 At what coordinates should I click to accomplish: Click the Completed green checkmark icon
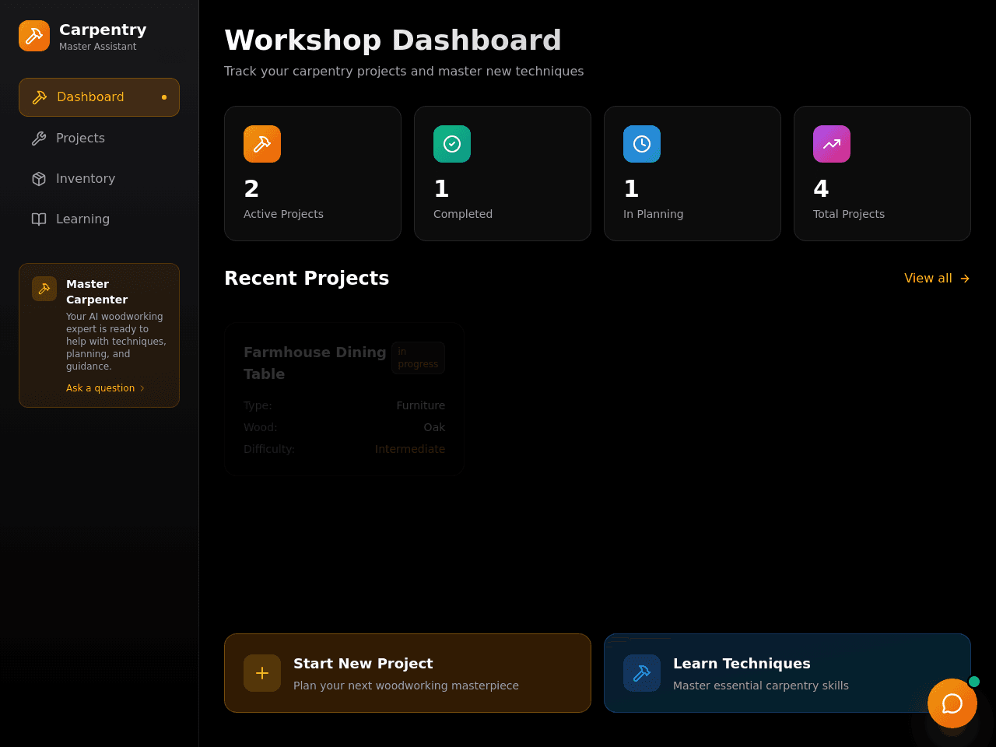(x=452, y=144)
